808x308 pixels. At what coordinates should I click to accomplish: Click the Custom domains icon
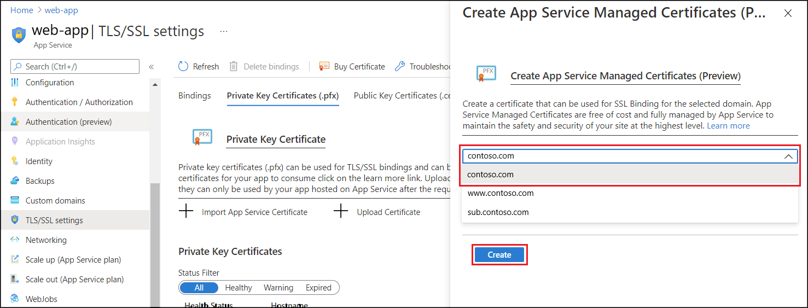[15, 201]
